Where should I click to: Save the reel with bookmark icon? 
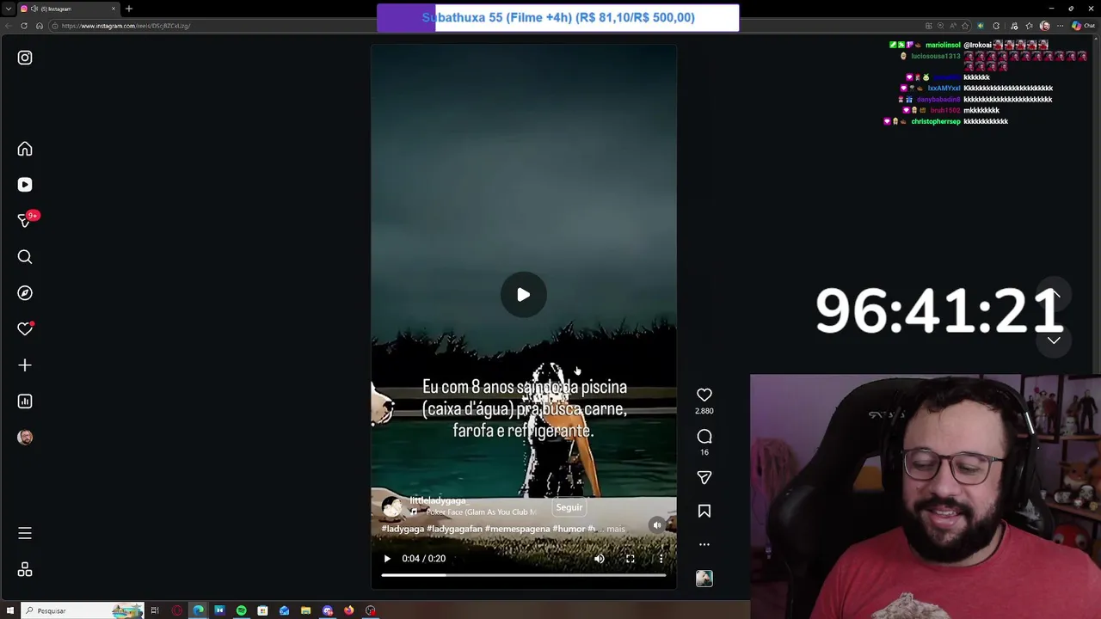click(704, 511)
